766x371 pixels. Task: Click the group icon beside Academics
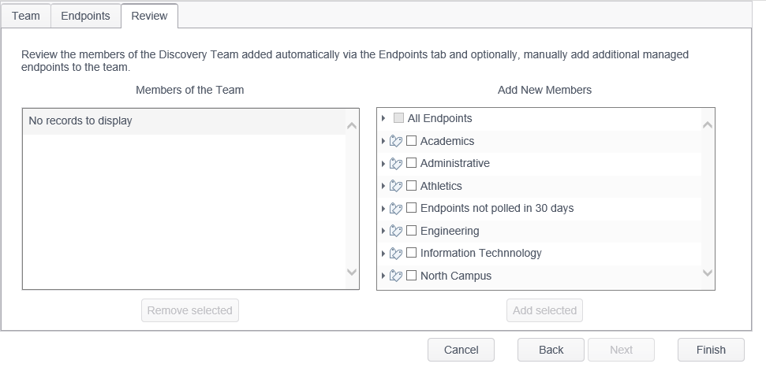pyautogui.click(x=396, y=142)
